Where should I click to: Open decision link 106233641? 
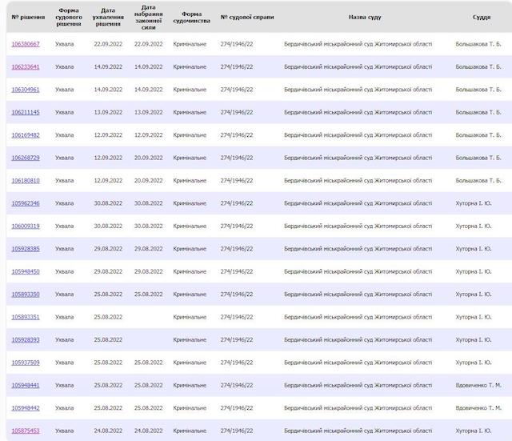coord(25,66)
